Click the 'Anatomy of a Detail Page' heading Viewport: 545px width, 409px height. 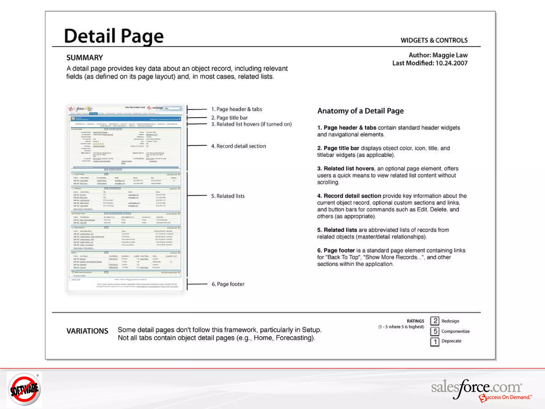[360, 111]
